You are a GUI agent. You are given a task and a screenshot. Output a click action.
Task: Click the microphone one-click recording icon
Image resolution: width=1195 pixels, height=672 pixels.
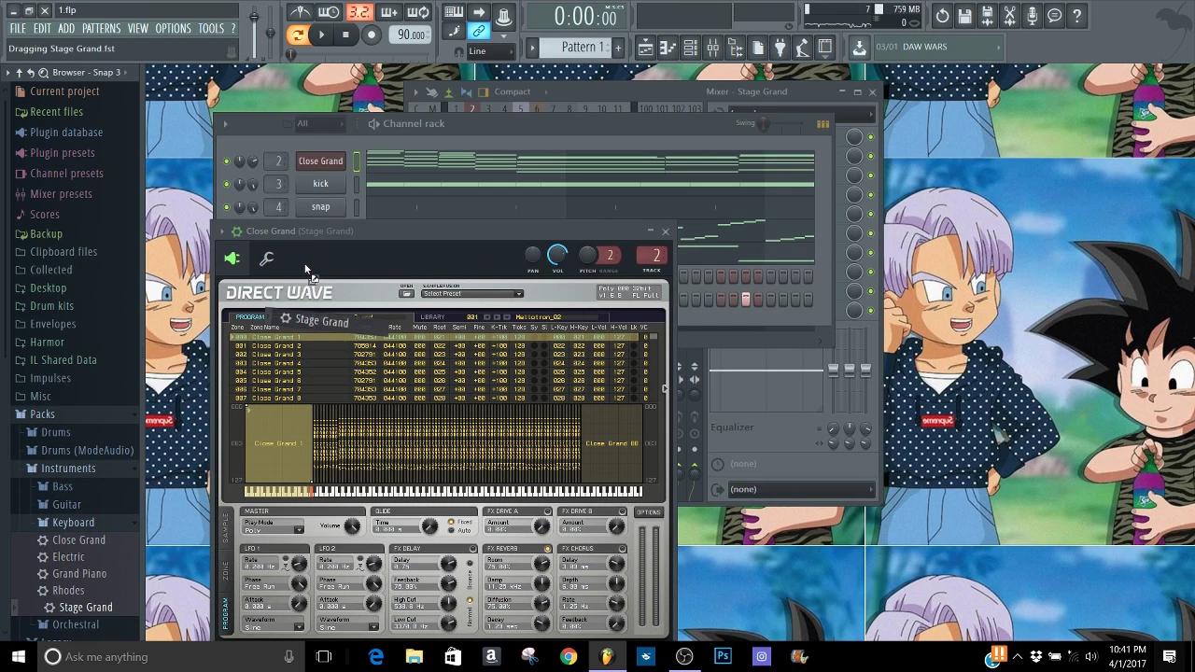coord(1032,15)
